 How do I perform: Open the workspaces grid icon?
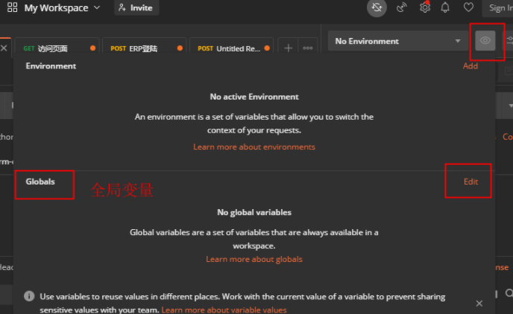12,7
